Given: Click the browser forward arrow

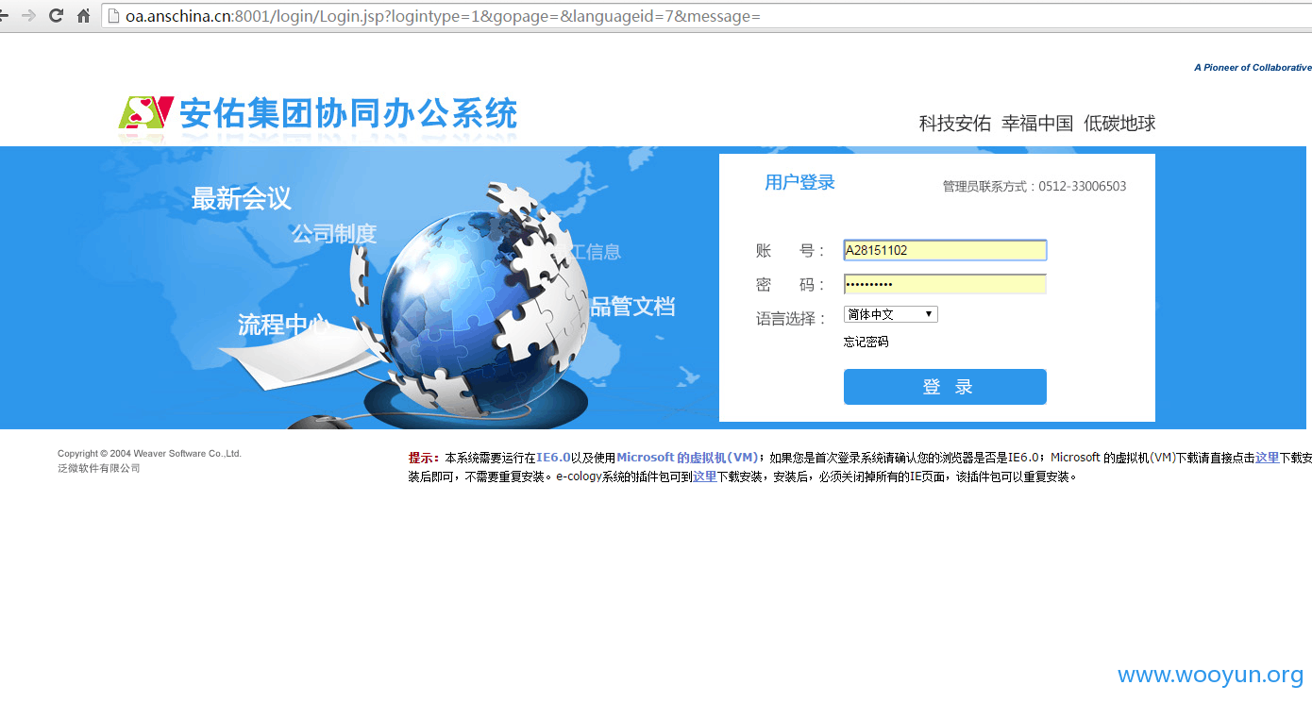Looking at the screenshot, I should coord(29,15).
